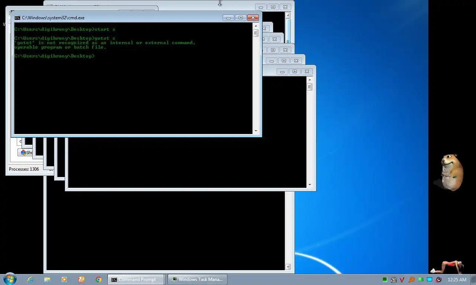Click scrollbar down arrow of rightmost stacked window
Viewport: 476px width, 285px height.
coord(309,184)
